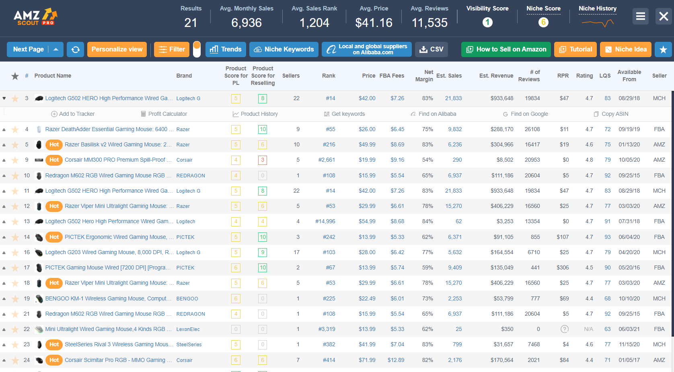This screenshot has height=372, width=674.
Task: Download the results as CSV
Action: 432,49
